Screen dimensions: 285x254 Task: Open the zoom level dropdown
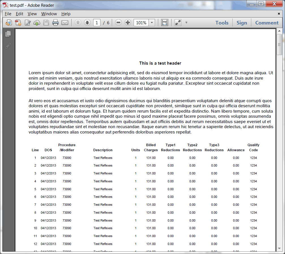coord(152,23)
